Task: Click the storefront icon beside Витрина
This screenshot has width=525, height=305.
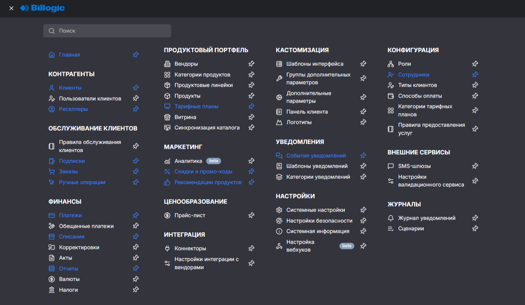Action: tap(167, 117)
